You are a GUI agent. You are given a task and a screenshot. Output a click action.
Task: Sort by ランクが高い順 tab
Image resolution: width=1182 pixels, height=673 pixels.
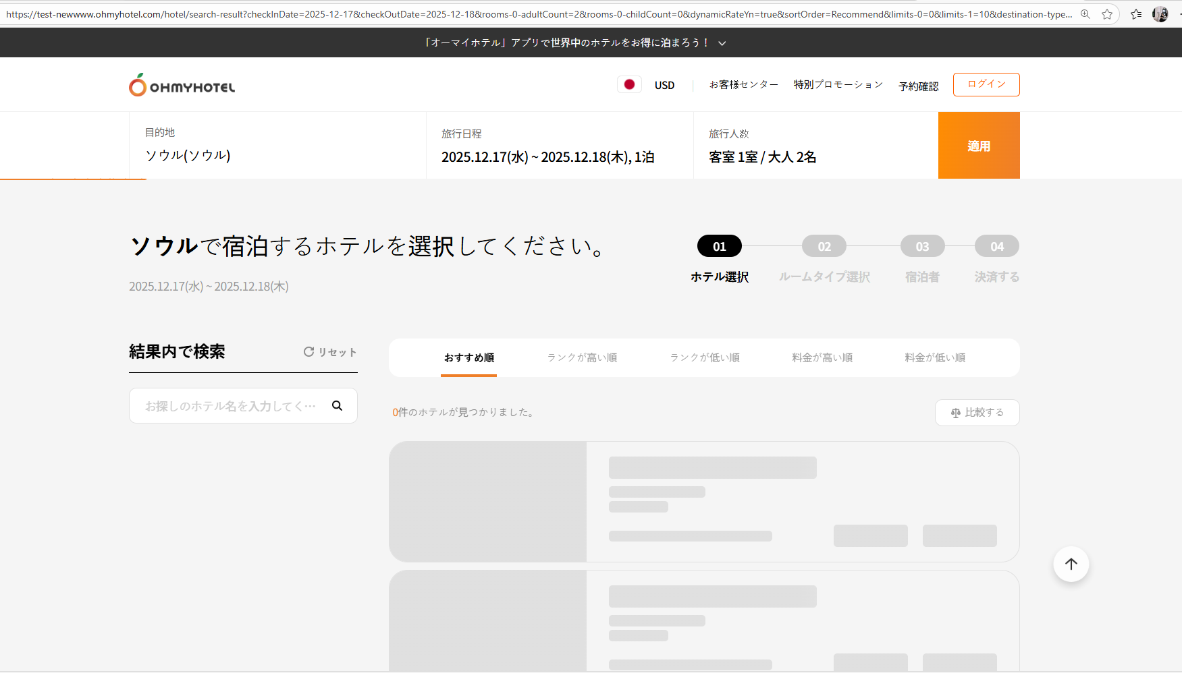582,357
